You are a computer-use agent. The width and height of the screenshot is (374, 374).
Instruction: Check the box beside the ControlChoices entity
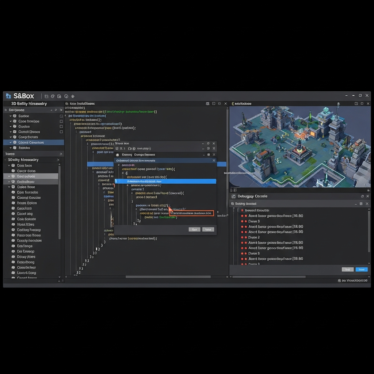(x=61, y=132)
